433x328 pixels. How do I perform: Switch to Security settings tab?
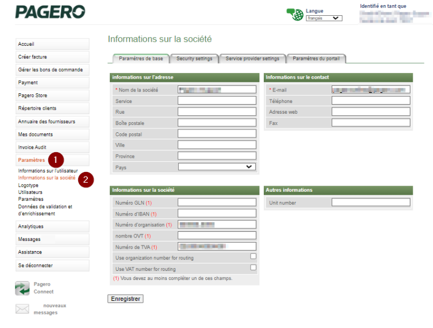pyautogui.click(x=194, y=59)
